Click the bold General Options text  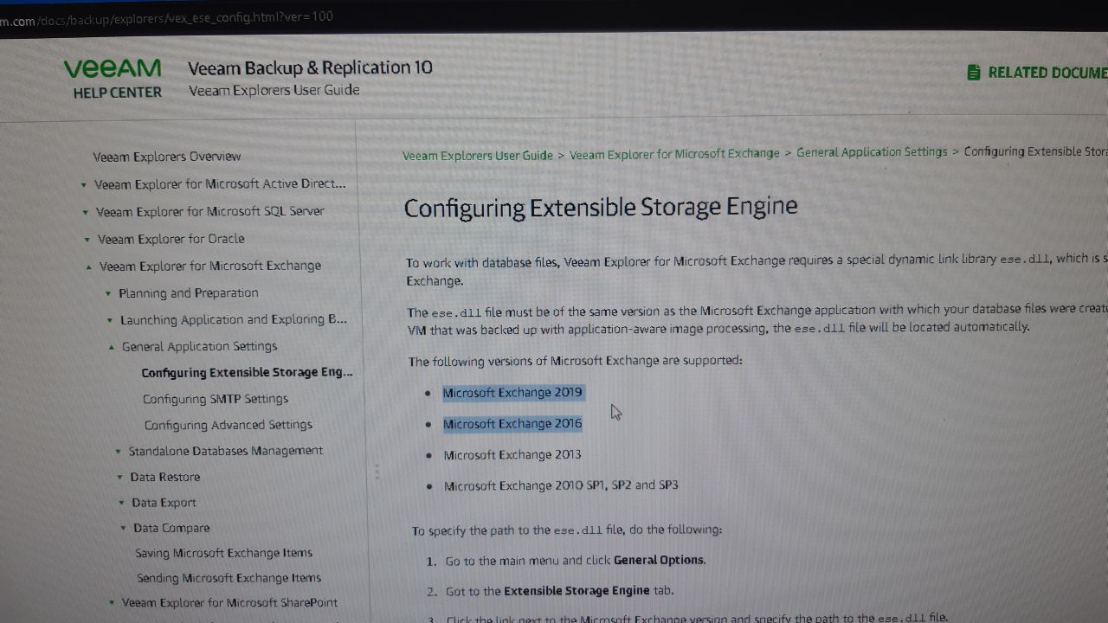pyautogui.click(x=659, y=560)
